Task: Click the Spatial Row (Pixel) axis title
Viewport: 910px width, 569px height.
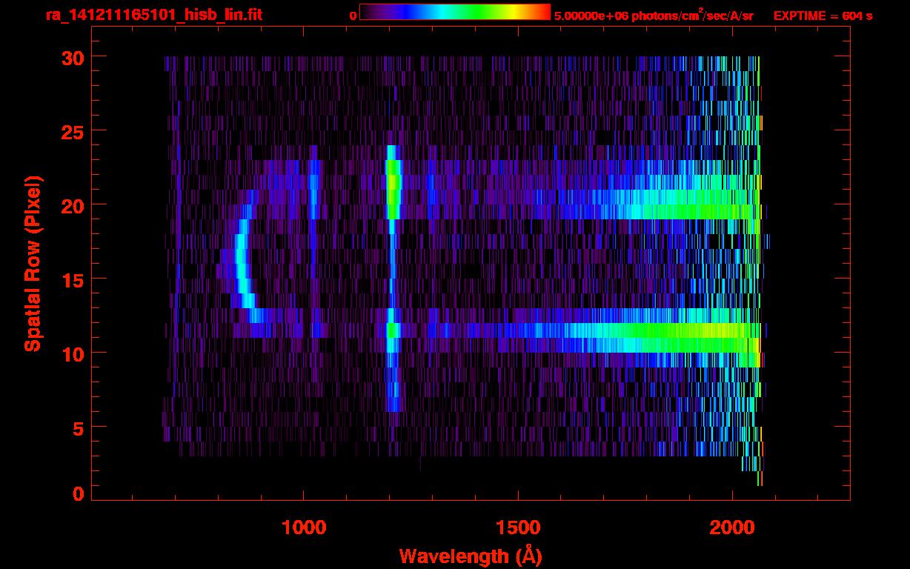Action: [x=33, y=263]
